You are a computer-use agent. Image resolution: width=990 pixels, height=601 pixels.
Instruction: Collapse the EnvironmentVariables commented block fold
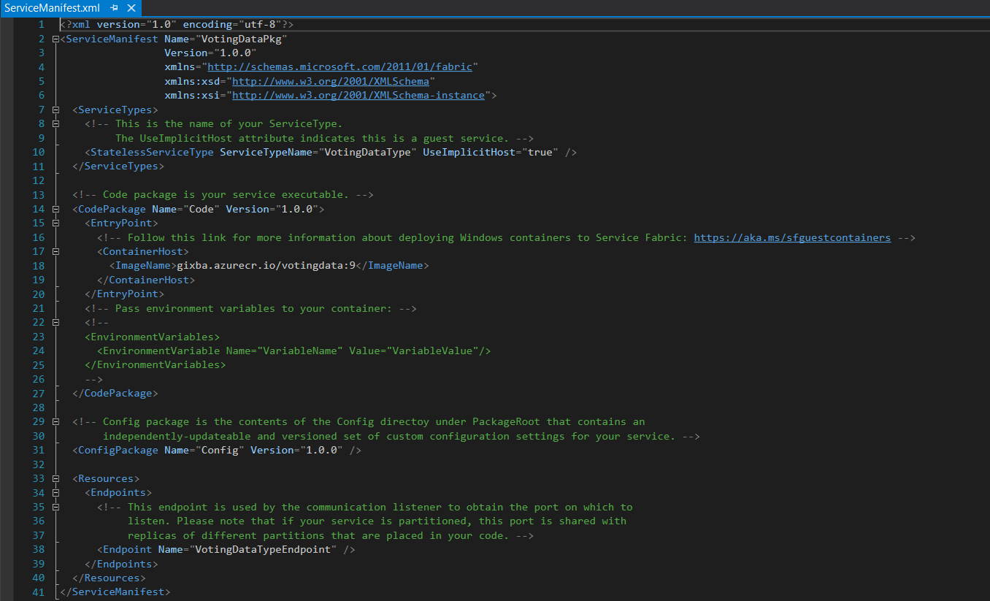tap(56, 322)
